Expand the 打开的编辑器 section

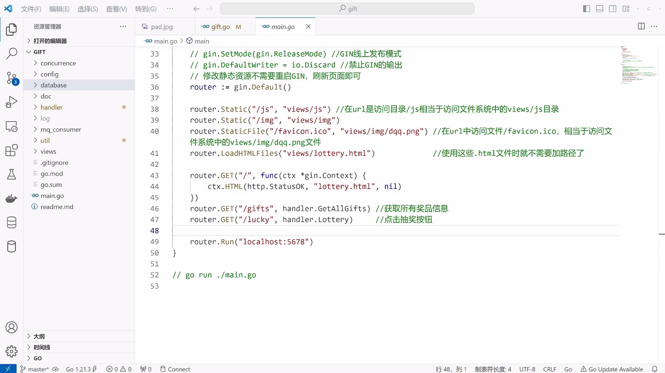coord(79,41)
